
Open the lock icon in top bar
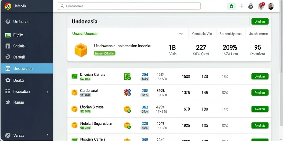click(x=251, y=6)
